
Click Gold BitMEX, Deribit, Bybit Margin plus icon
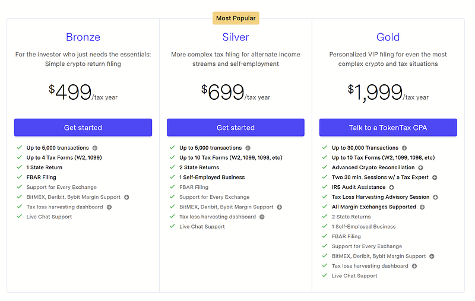(432, 256)
